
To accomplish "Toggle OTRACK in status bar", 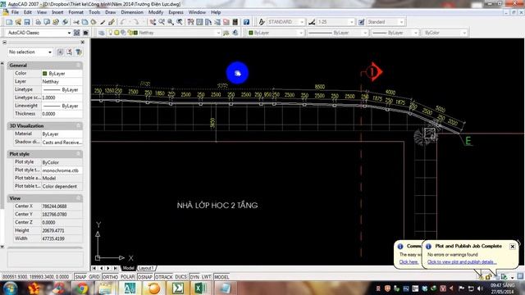I will (164, 277).
